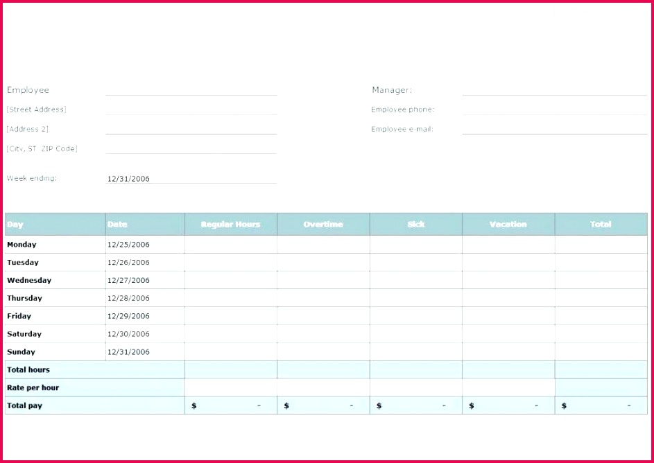Viewport: 654px width, 463px height.
Task: Click the Employee e-mail: label
Action: pos(402,129)
